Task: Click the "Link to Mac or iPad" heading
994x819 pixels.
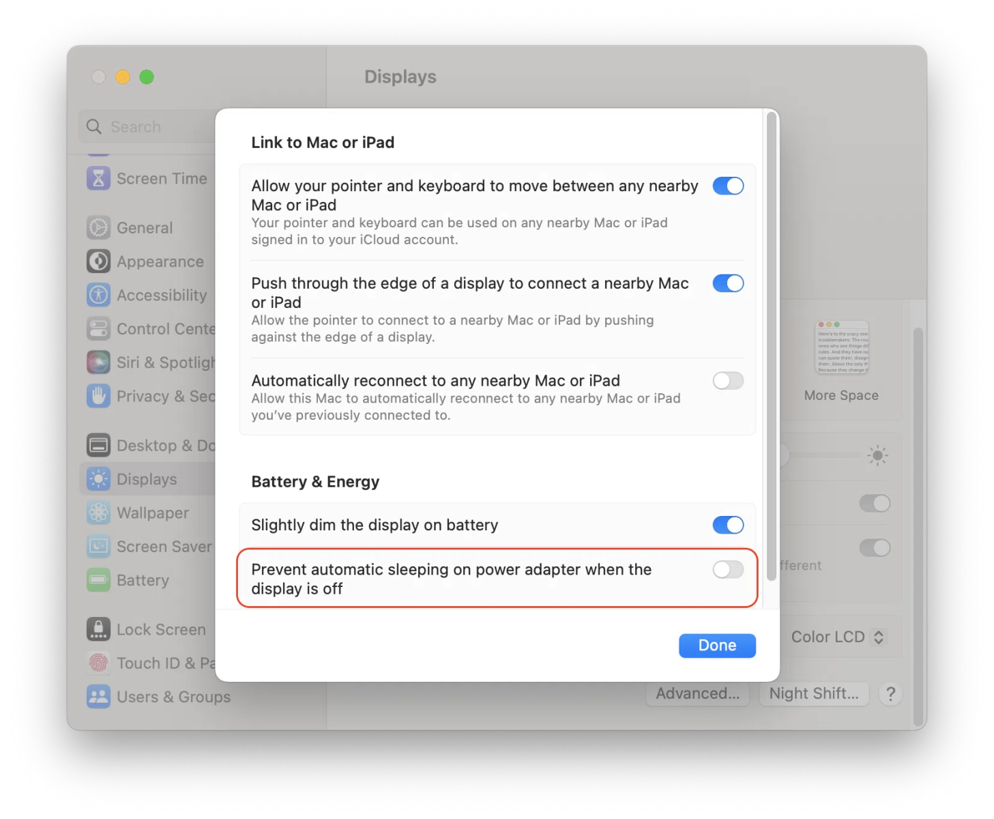Action: point(323,142)
